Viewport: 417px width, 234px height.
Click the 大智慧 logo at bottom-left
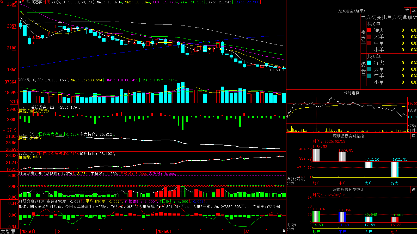(x=8, y=231)
